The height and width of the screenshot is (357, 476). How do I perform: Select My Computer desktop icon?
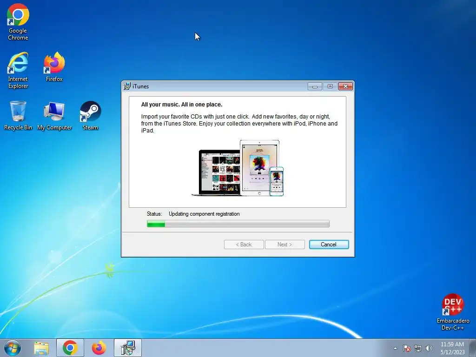(x=54, y=115)
